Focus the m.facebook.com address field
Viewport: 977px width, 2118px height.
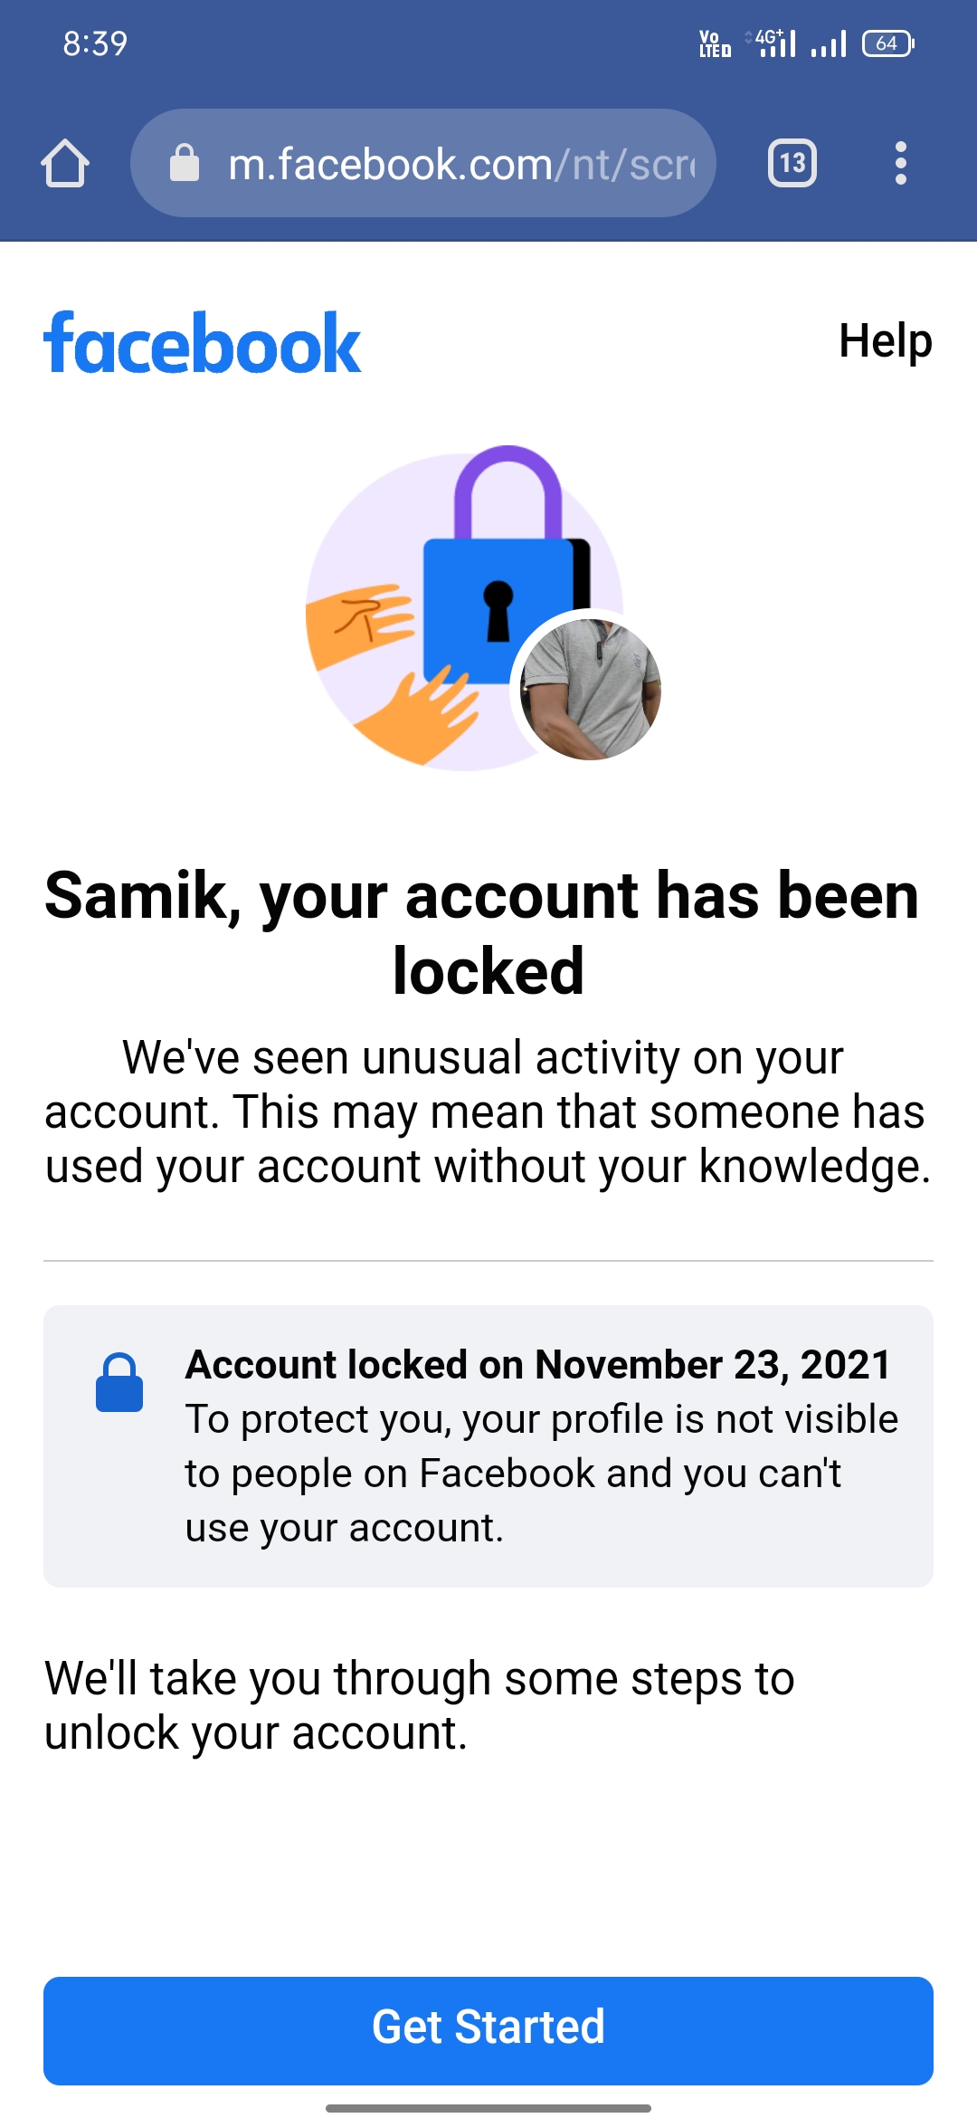coord(461,164)
